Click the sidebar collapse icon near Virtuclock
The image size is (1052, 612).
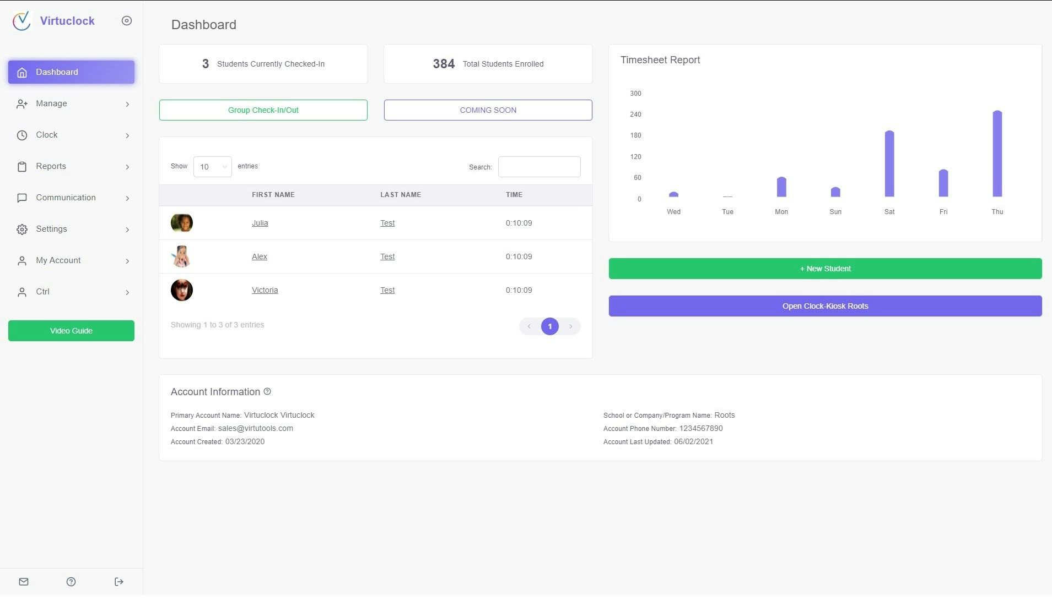127,20
